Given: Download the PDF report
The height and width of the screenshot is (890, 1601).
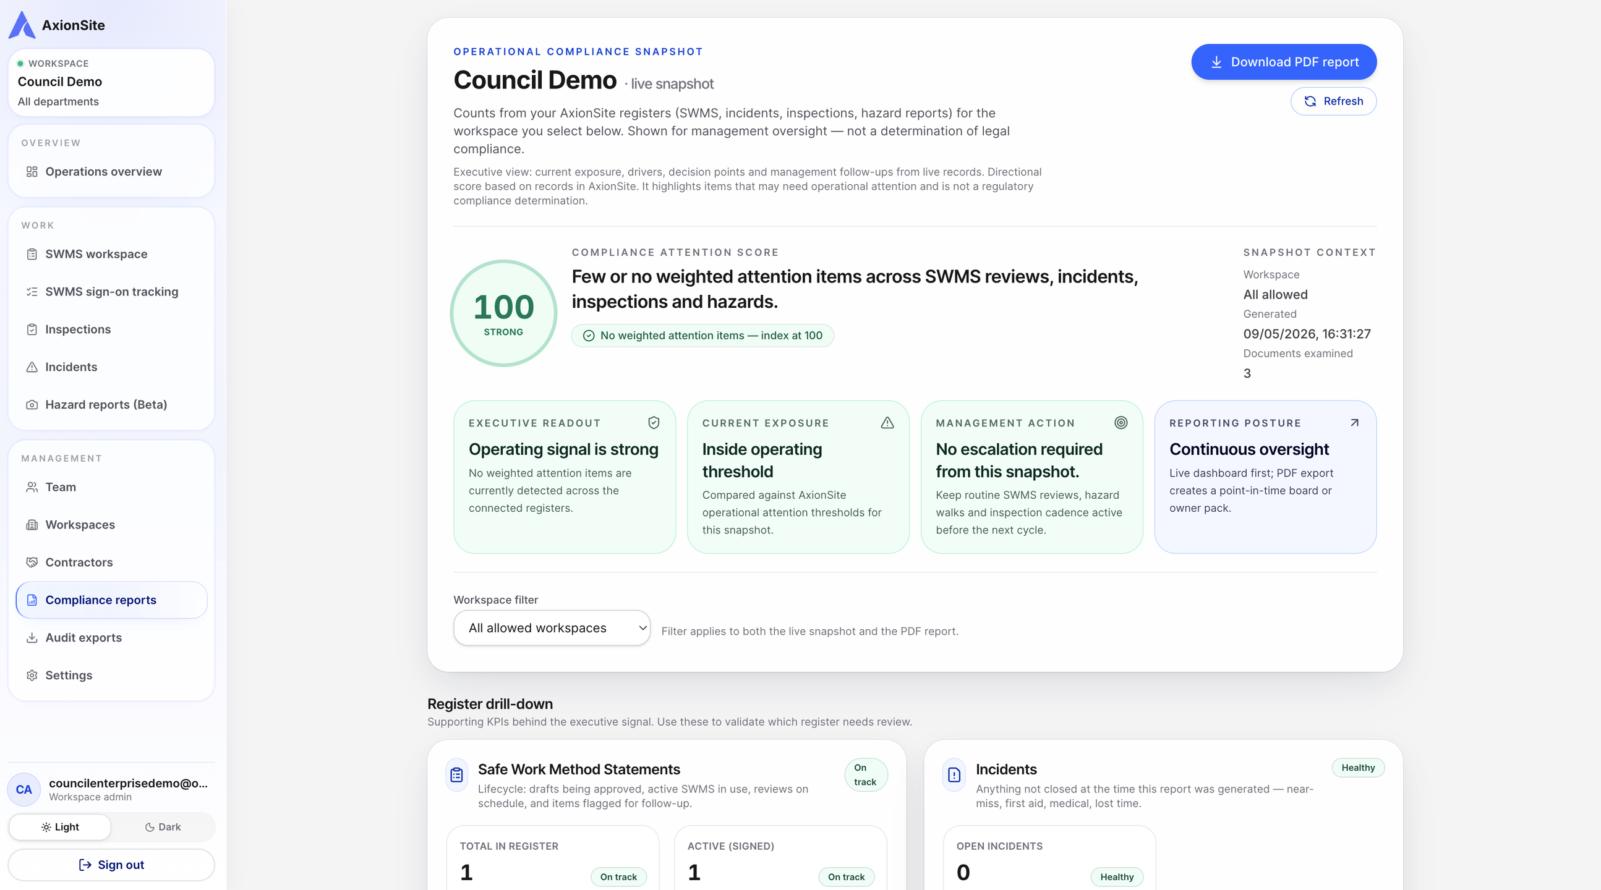Looking at the screenshot, I should (1283, 62).
